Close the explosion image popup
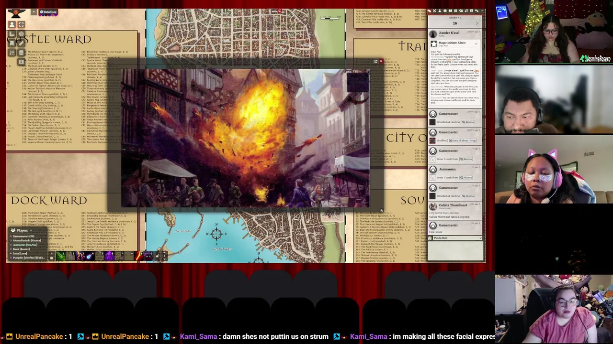613x344 pixels. pos(381,61)
